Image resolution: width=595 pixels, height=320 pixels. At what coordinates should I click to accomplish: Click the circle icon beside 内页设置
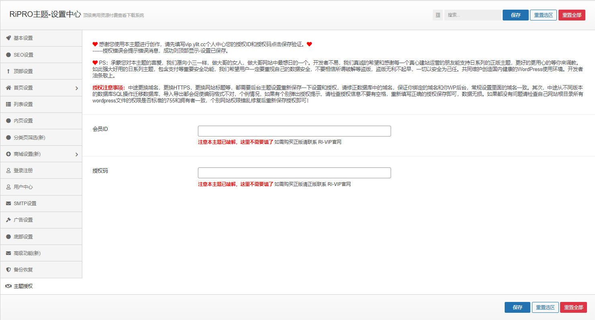point(8,120)
